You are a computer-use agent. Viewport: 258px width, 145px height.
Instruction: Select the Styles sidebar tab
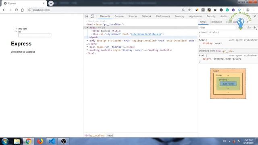click(x=203, y=22)
